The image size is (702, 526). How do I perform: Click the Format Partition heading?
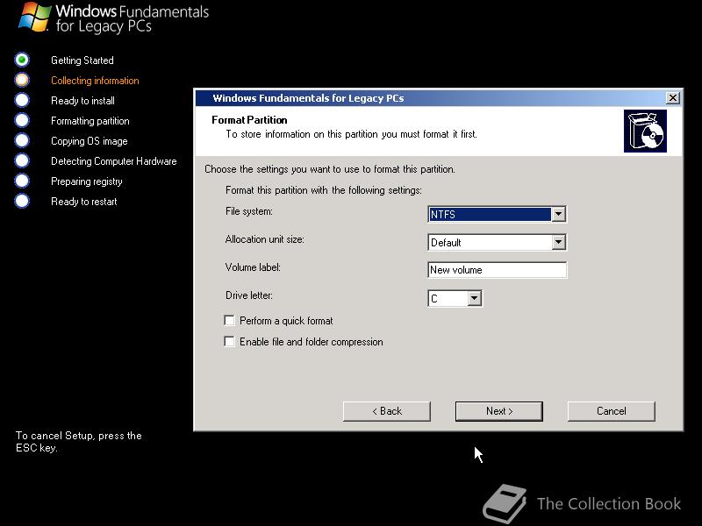(x=249, y=120)
